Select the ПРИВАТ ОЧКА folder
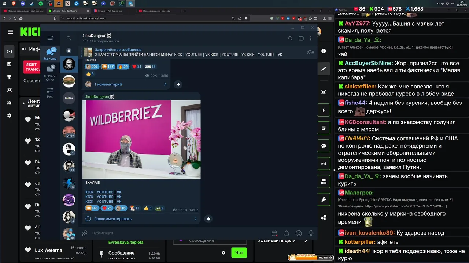Viewport: 469px width, 263px height. 50,73
